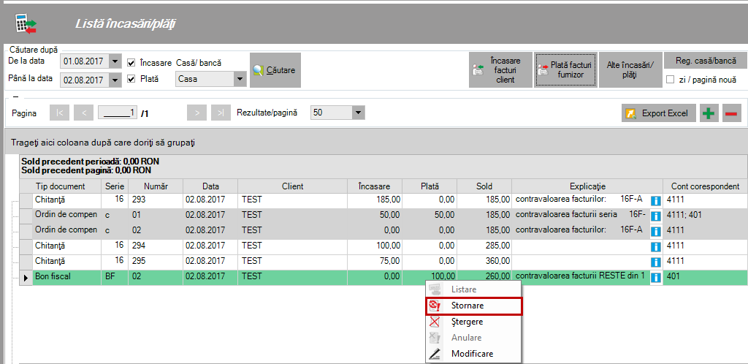Sort by Data column header
748x364 pixels.
[210, 186]
